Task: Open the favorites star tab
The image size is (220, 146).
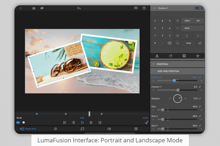Action: tap(198, 56)
